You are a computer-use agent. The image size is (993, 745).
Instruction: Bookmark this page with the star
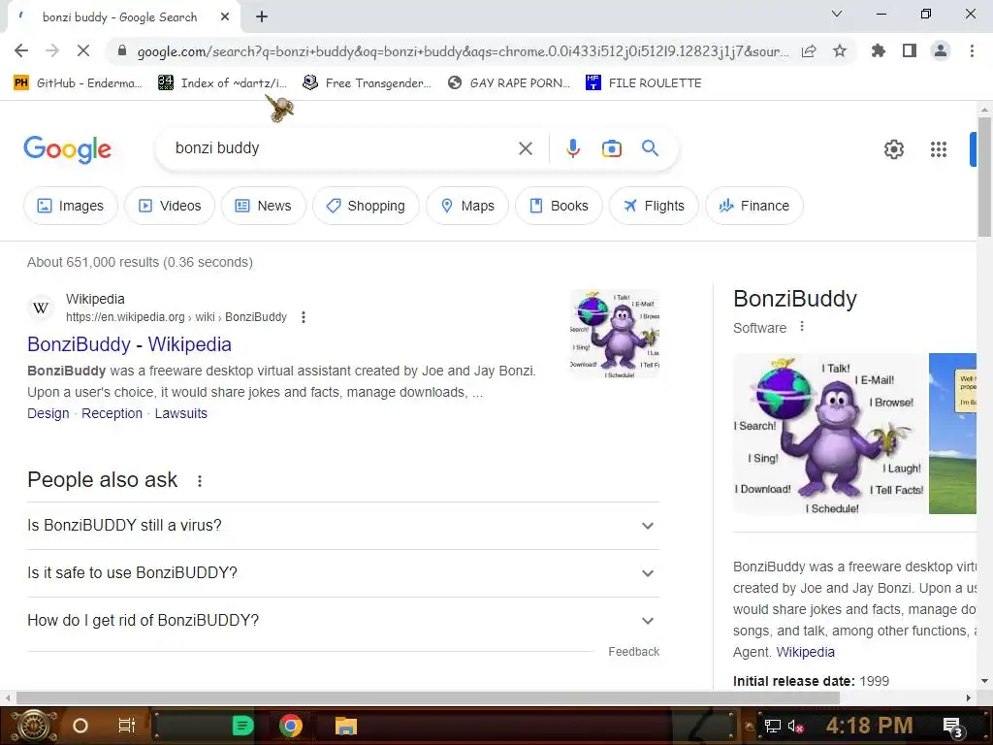coord(840,50)
